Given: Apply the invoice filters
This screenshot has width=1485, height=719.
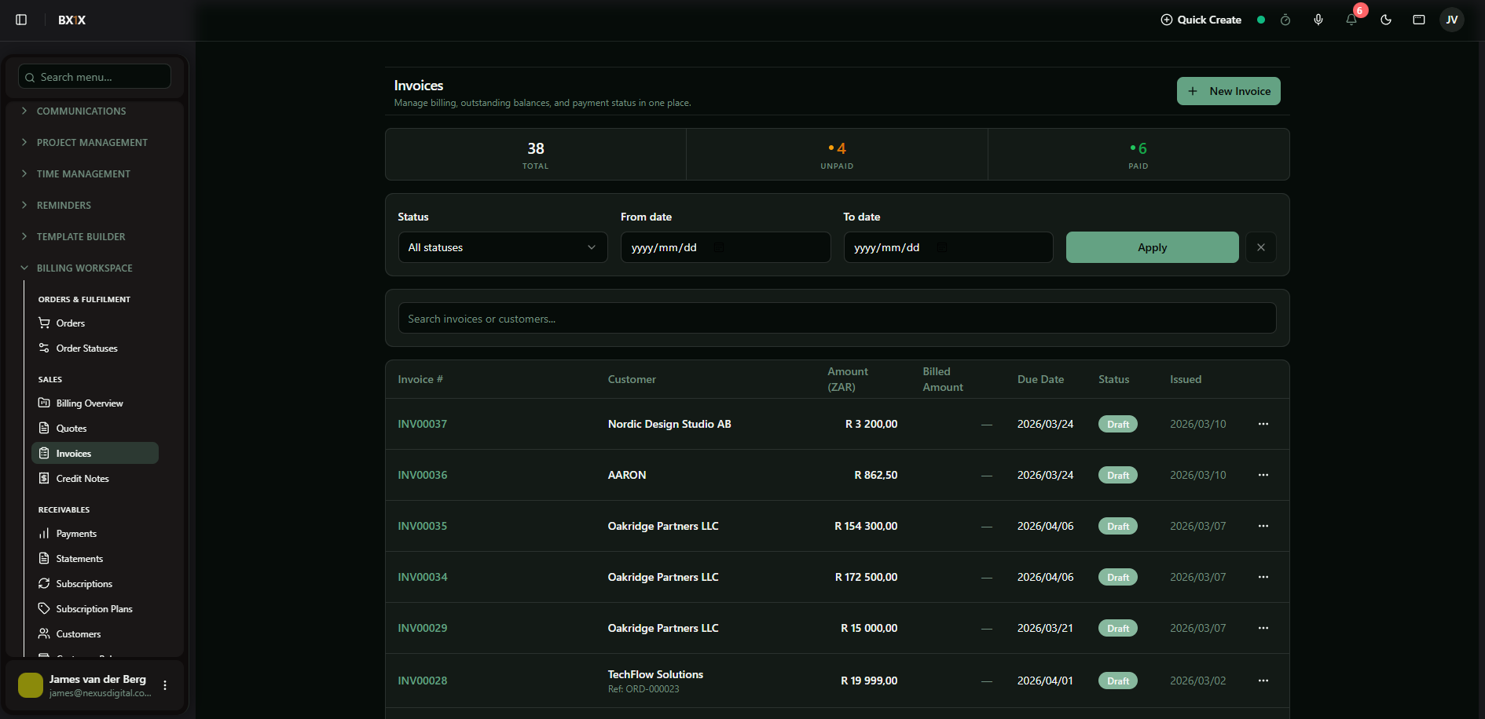Looking at the screenshot, I should [x=1152, y=247].
